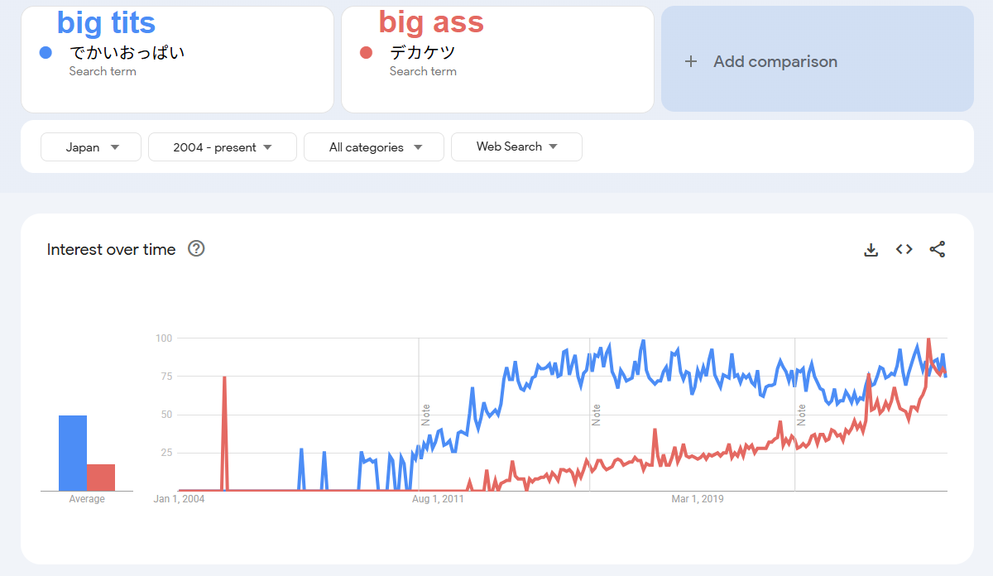The height and width of the screenshot is (576, 993).
Task: Expand the Japan region dropdown
Action: coord(91,146)
